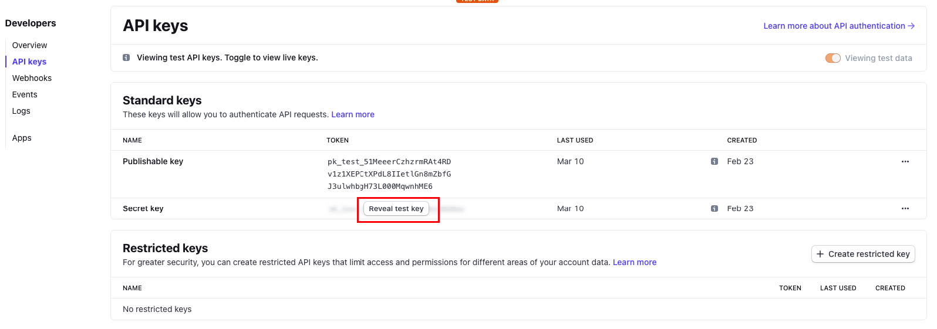The height and width of the screenshot is (329, 937).
Task: Click Learn more under Restricted keys
Action: tap(635, 262)
